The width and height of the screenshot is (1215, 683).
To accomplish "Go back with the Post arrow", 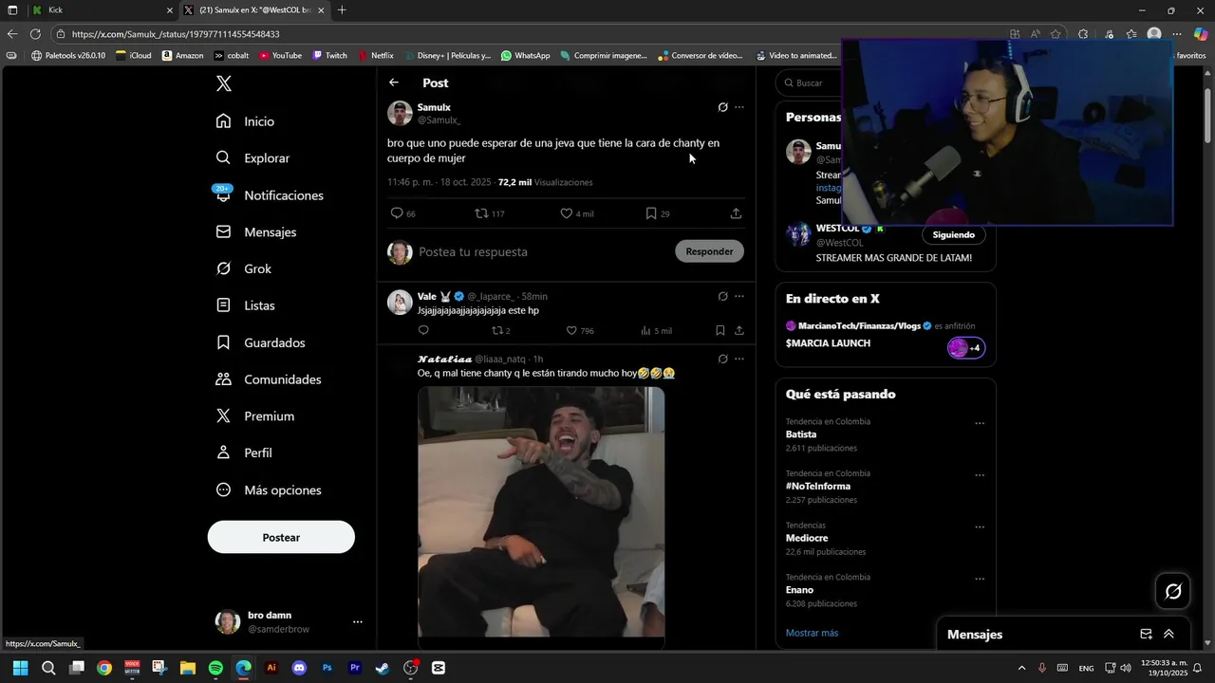I will pos(394,83).
